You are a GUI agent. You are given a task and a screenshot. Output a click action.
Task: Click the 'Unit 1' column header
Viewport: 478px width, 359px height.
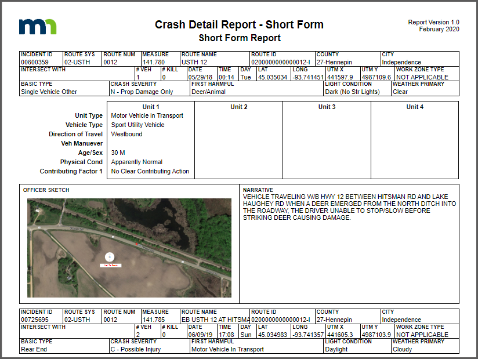(x=150, y=107)
